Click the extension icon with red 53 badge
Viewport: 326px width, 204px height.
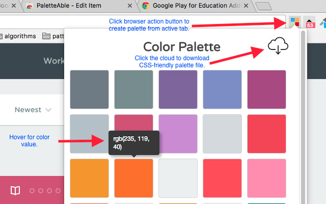point(309,22)
